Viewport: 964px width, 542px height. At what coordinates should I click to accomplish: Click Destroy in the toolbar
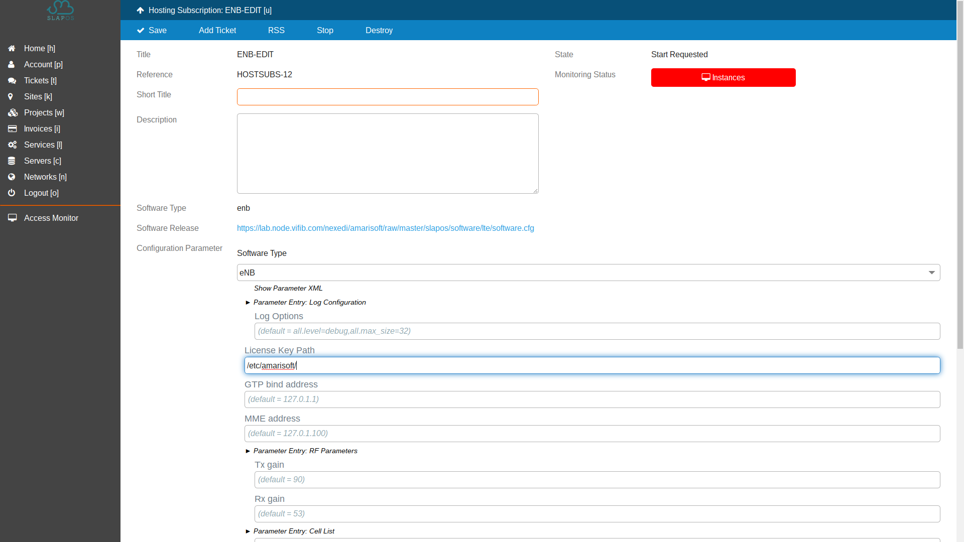[379, 31]
